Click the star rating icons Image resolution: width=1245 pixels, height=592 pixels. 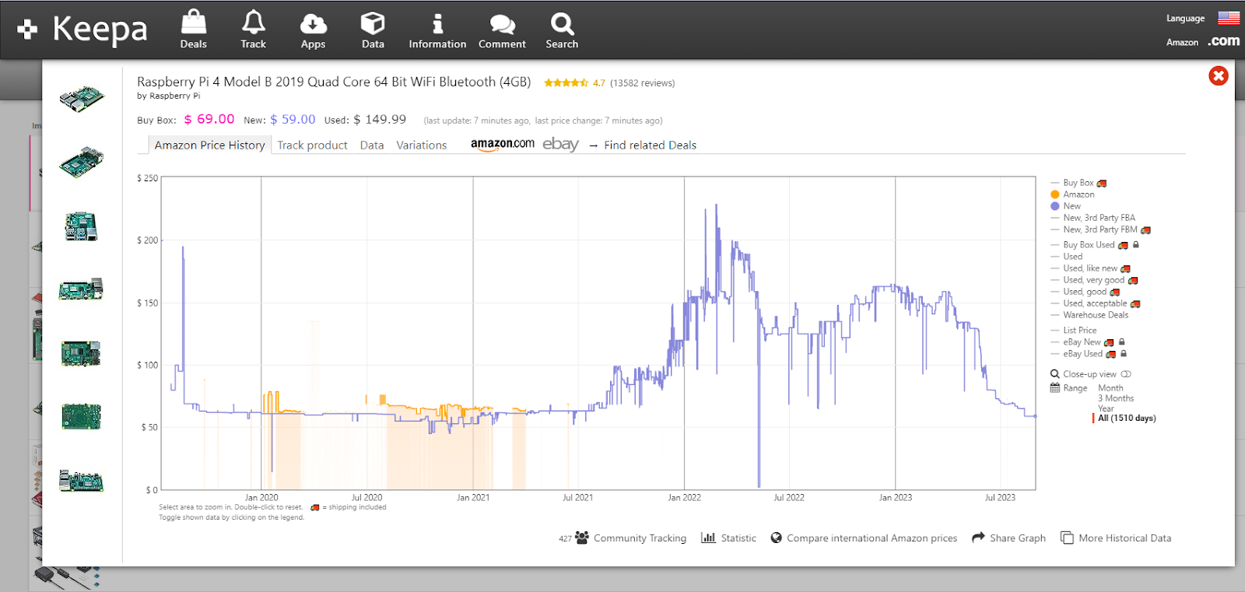pyautogui.click(x=566, y=82)
